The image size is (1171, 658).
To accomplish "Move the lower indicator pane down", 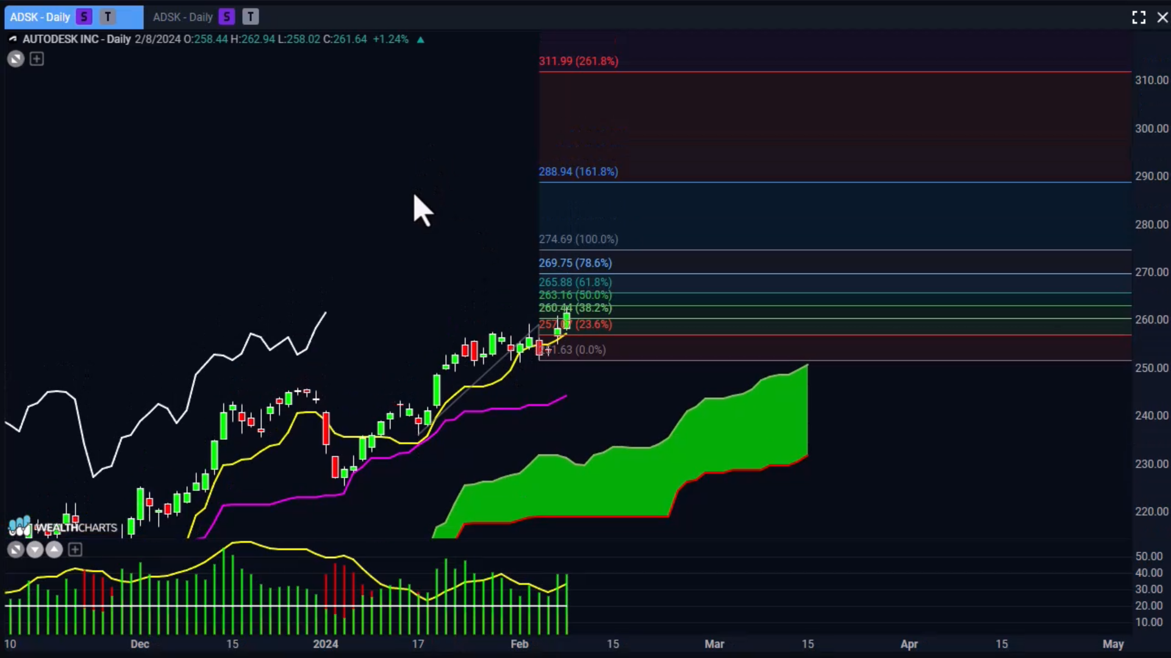I will click(35, 550).
